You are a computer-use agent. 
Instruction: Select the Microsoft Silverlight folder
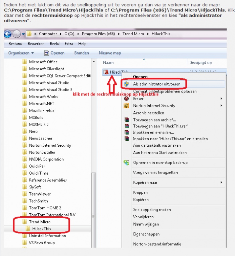(x=47, y=69)
